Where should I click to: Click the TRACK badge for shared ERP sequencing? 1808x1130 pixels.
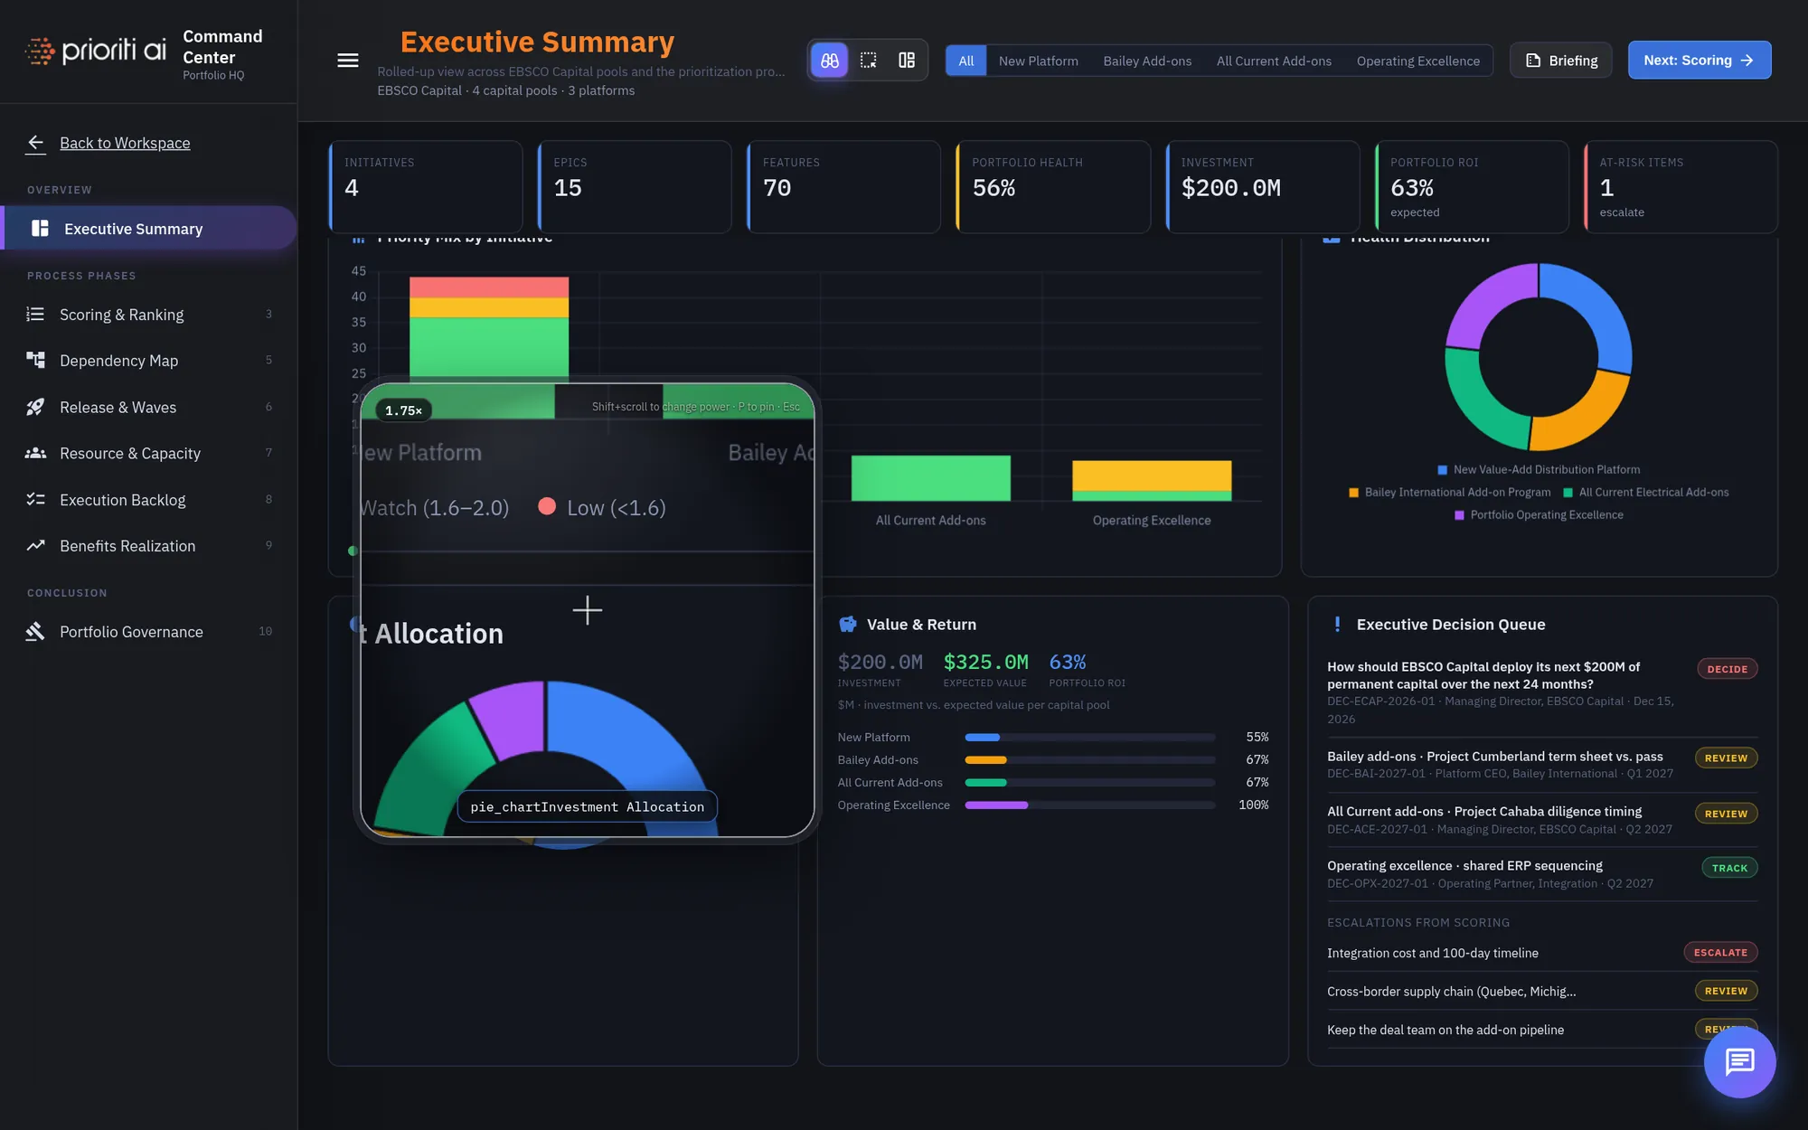click(1728, 868)
